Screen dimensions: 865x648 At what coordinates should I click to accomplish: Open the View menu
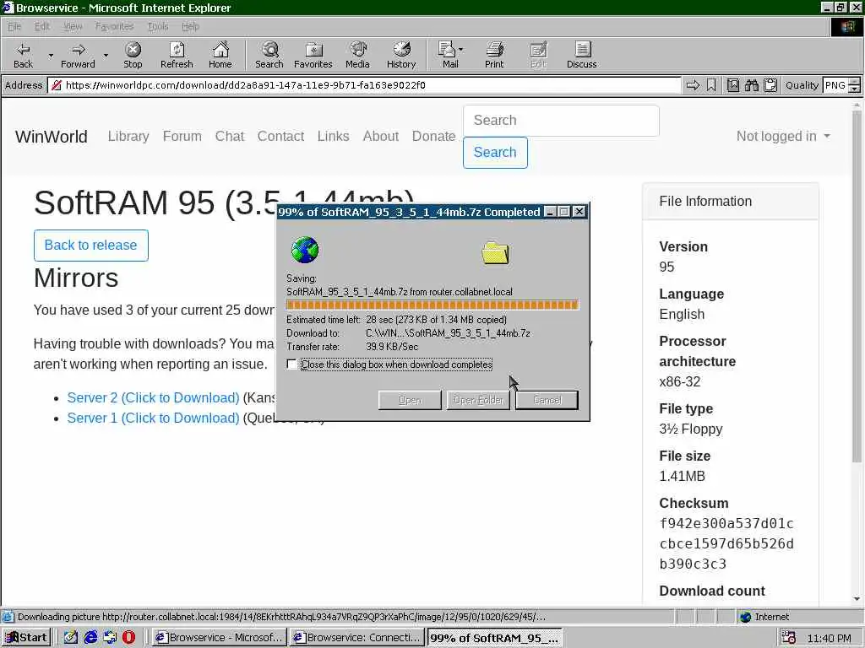coord(73,26)
